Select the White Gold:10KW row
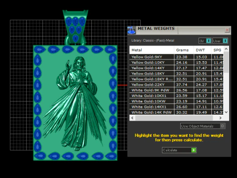Image resolution: width=237 pixels, height=178 pixels. [x=176, y=101]
